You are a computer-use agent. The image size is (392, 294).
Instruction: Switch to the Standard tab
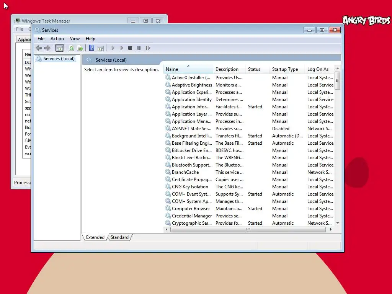point(119,237)
